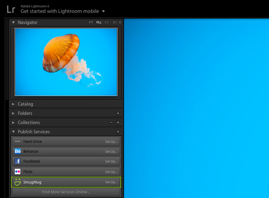The height and width of the screenshot is (198, 269).
Task: Remove a collection with minus icon
Action: [x=111, y=123]
